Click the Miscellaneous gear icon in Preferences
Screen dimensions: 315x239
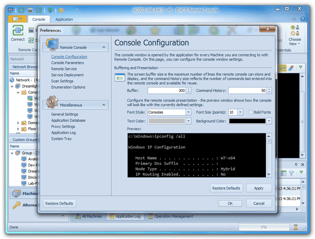52,102
